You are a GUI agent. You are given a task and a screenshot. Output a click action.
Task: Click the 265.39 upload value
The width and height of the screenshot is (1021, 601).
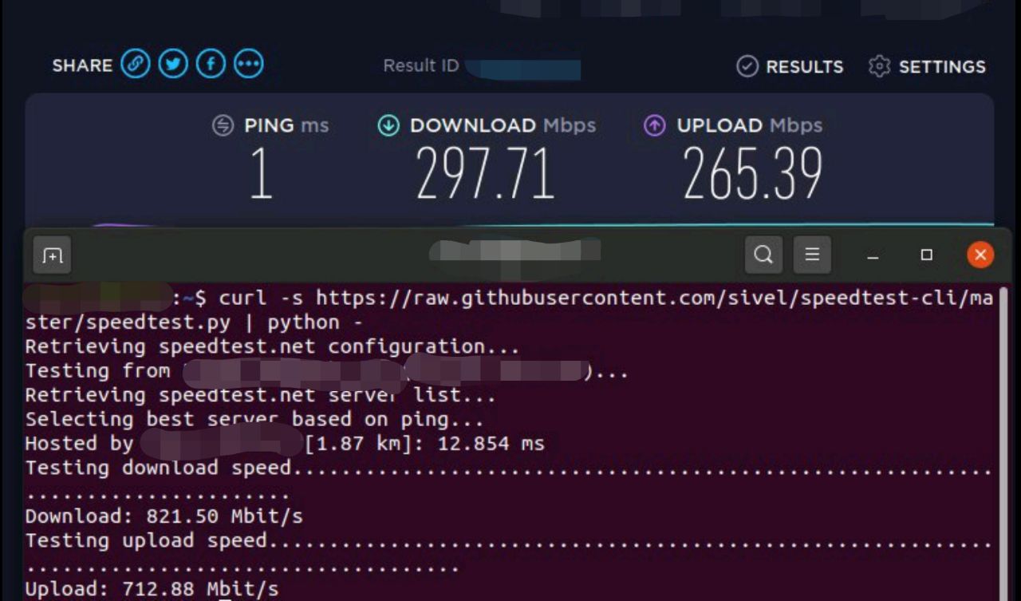pyautogui.click(x=753, y=173)
